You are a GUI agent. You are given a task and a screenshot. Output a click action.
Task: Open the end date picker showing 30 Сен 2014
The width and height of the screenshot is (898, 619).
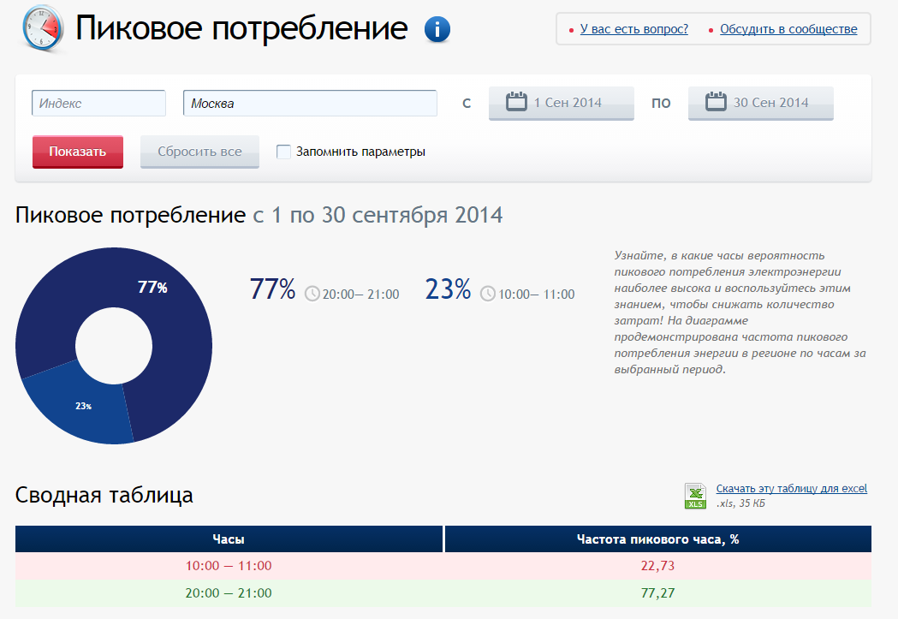coord(760,102)
